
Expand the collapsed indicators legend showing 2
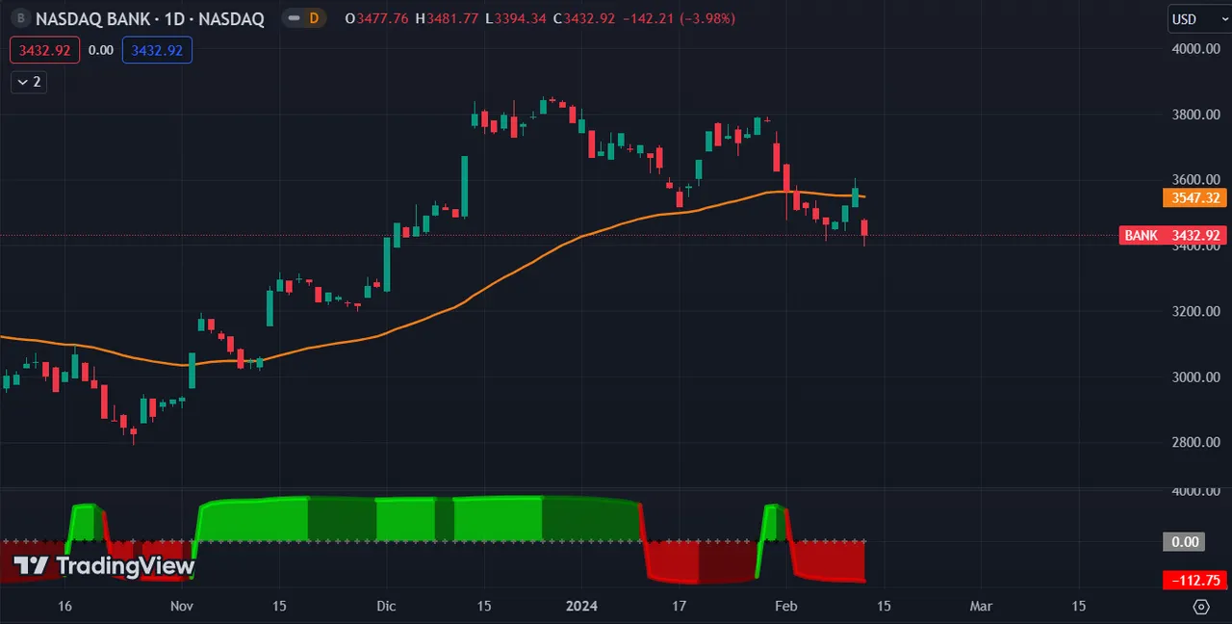tap(28, 82)
